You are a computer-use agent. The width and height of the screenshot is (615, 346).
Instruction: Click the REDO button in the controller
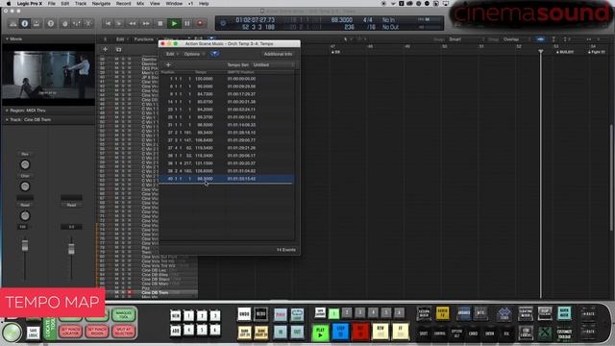click(x=260, y=314)
